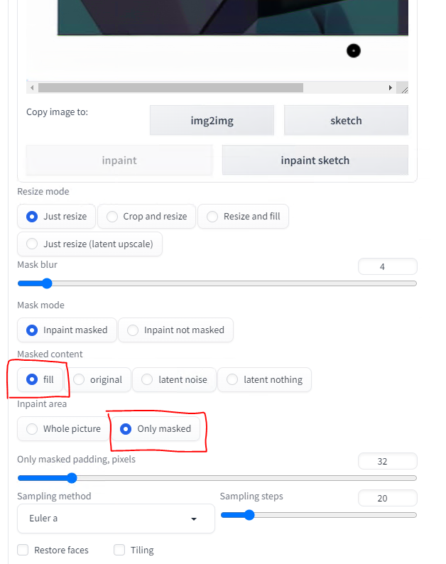Select latent noise masked content
This screenshot has height=564, width=446.
coord(175,380)
